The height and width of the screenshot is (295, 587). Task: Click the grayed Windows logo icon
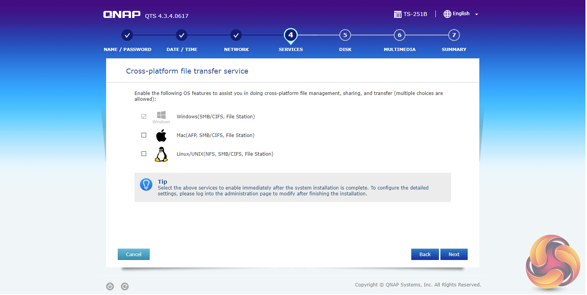[x=161, y=115]
